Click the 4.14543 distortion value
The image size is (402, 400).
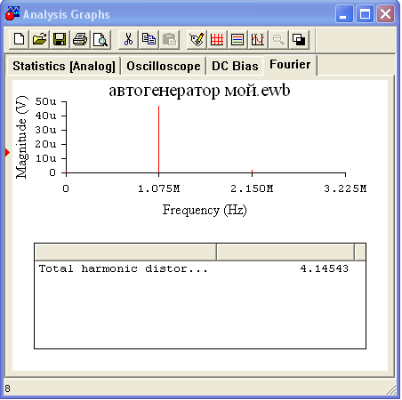[x=325, y=268]
